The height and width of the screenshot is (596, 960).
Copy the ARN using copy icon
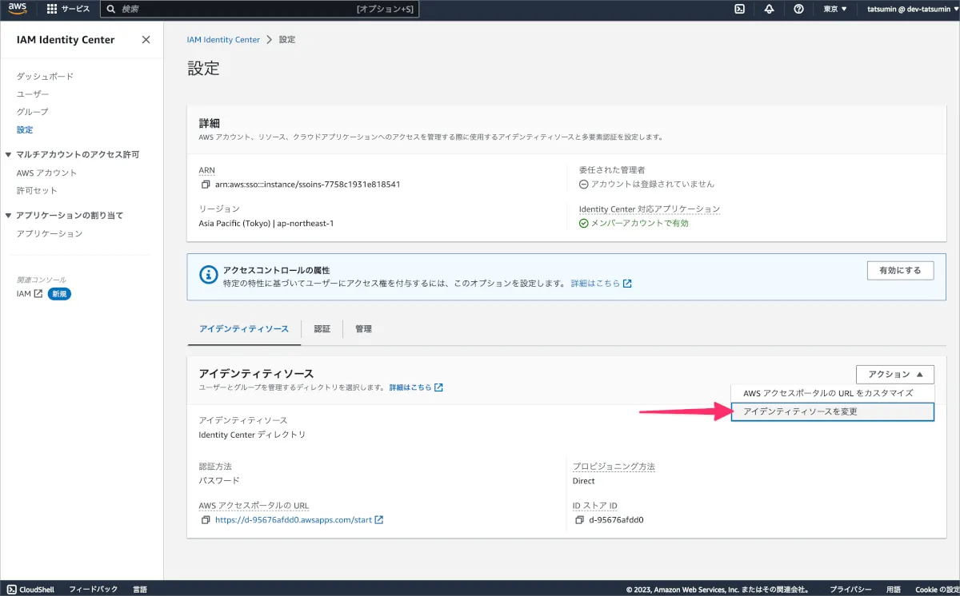[206, 185]
